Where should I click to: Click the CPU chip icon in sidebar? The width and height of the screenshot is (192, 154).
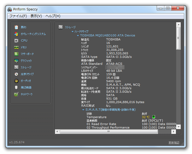click(x=16, y=41)
